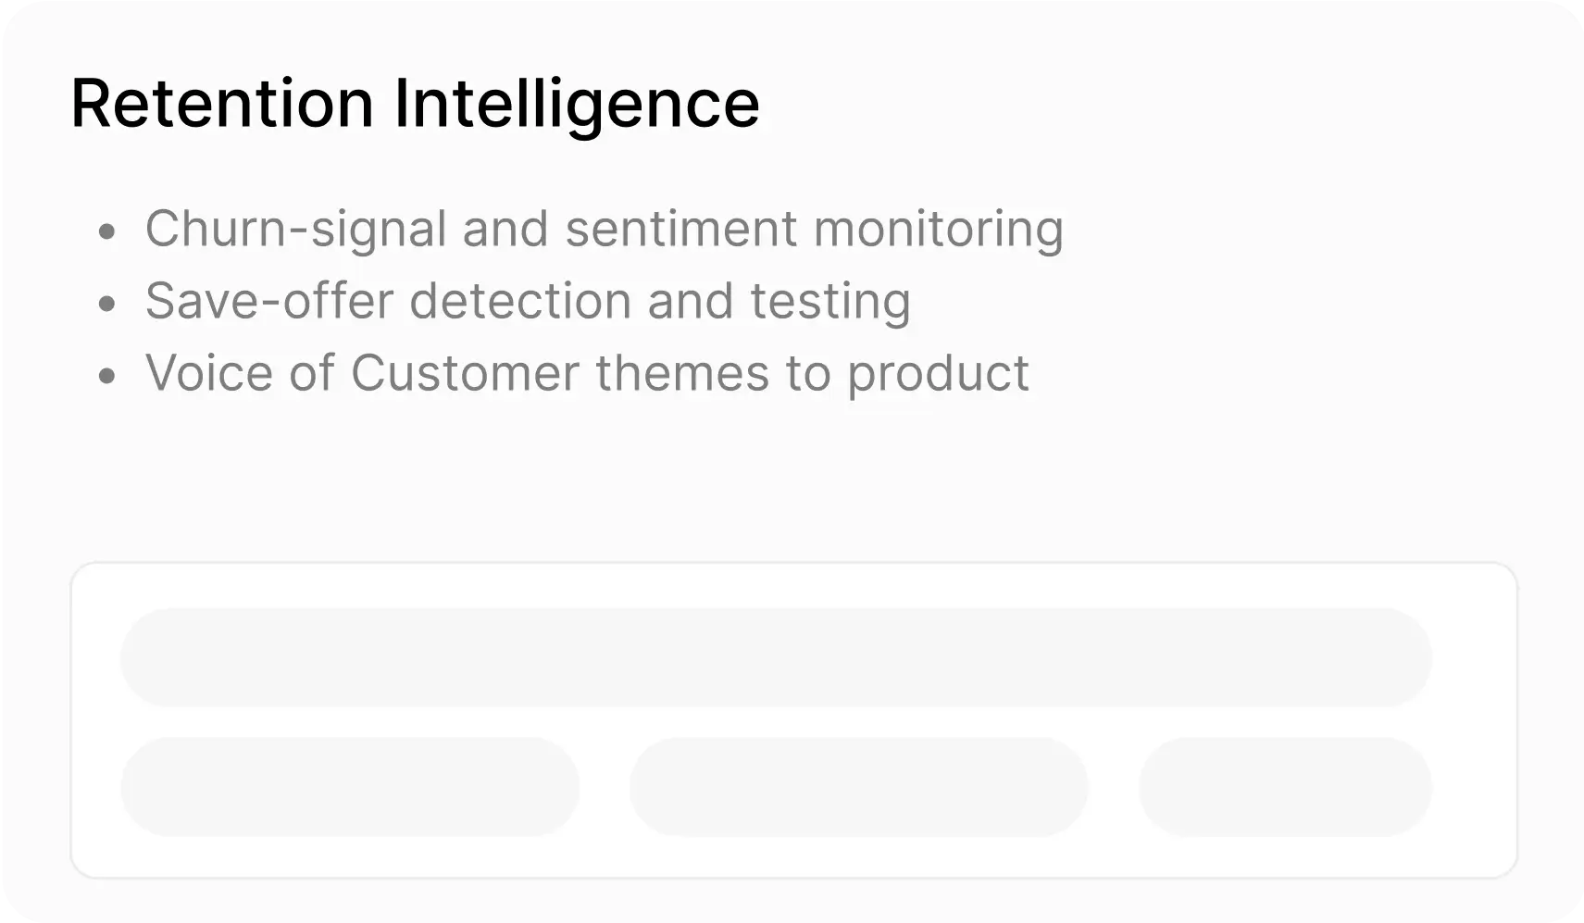This screenshot has width=1584, height=923.
Task: Click bullet dot beside Voice of Customer
Action: click(x=107, y=376)
